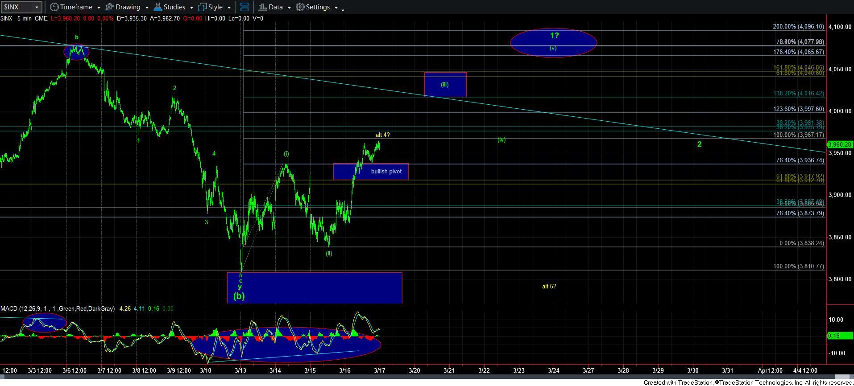
Task: Click the Studies flask icon
Action: point(158,7)
